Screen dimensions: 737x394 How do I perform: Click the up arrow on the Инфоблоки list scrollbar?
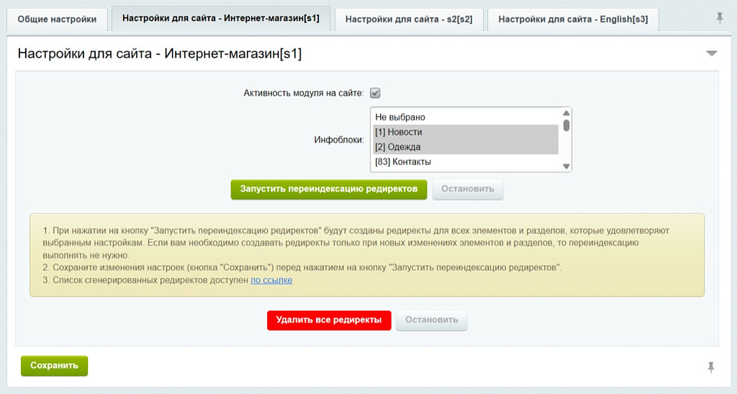566,113
